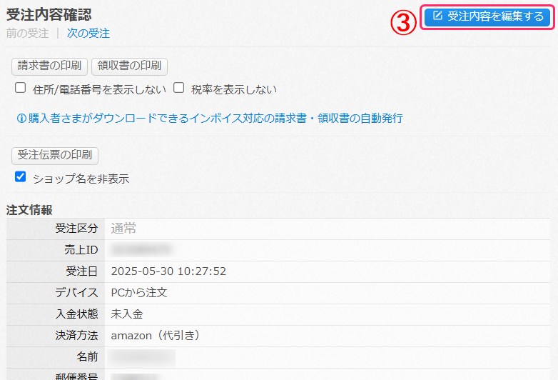Click the デバイス value PCから注文

tap(139, 293)
